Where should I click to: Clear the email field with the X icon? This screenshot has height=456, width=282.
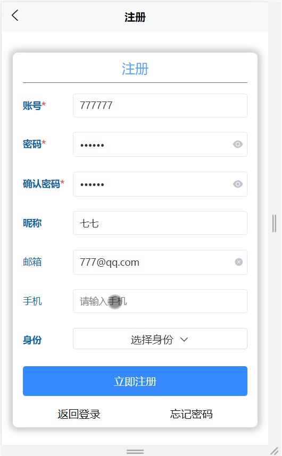coord(239,262)
